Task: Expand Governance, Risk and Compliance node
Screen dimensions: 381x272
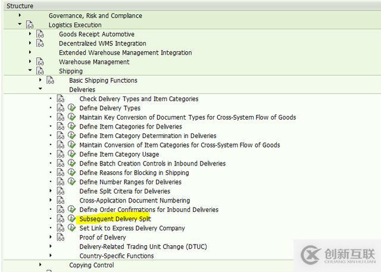Action: (20, 15)
